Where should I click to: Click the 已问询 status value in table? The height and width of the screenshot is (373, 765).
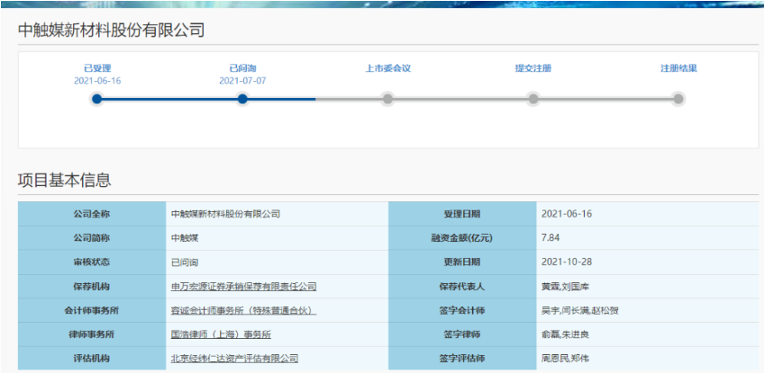pos(185,262)
